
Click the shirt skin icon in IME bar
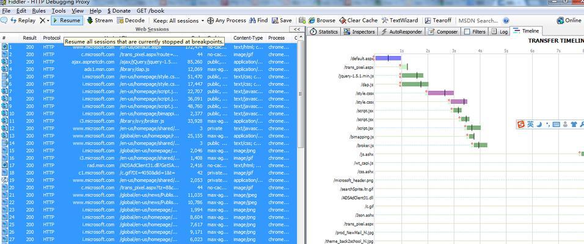coord(574,124)
